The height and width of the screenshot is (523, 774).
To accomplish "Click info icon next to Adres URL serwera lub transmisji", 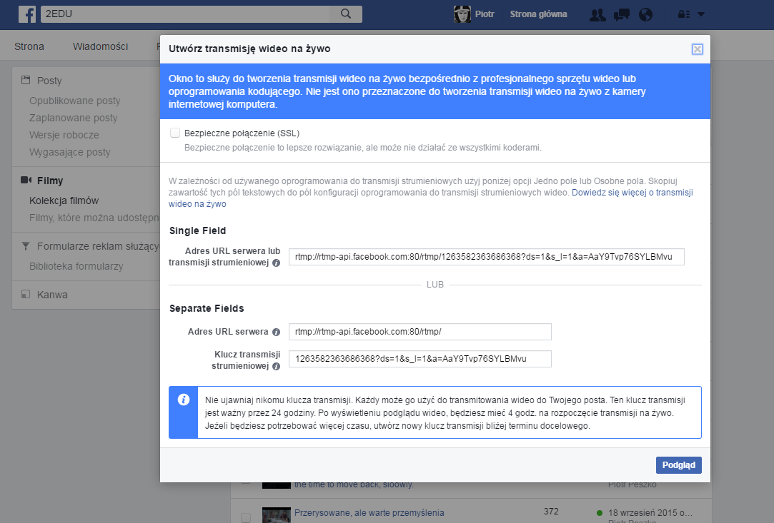I will (x=277, y=263).
